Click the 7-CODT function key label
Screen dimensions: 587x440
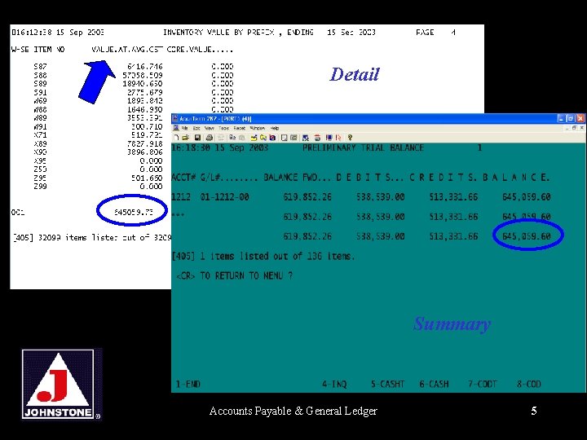pos(483,385)
